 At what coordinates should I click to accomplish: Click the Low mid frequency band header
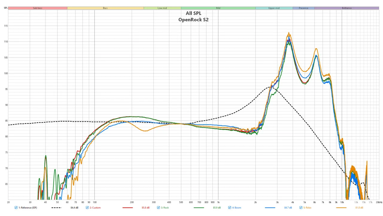tap(162, 8)
